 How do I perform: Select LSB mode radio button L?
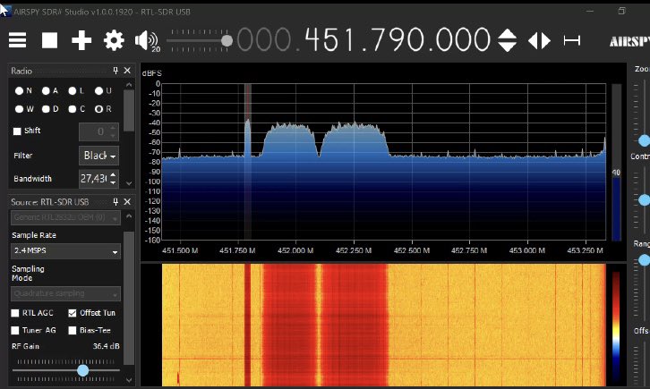click(73, 90)
